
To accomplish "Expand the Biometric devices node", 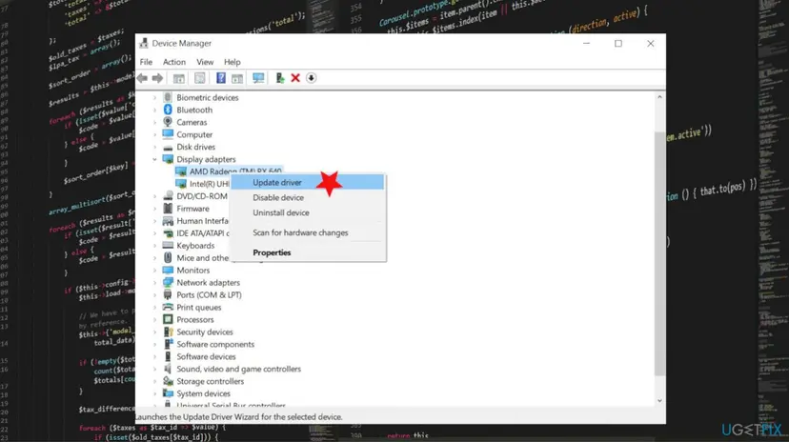I will click(x=155, y=97).
